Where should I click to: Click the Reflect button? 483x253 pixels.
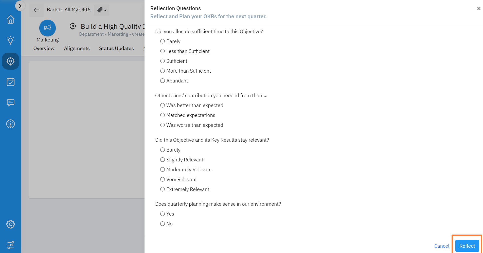467,246
